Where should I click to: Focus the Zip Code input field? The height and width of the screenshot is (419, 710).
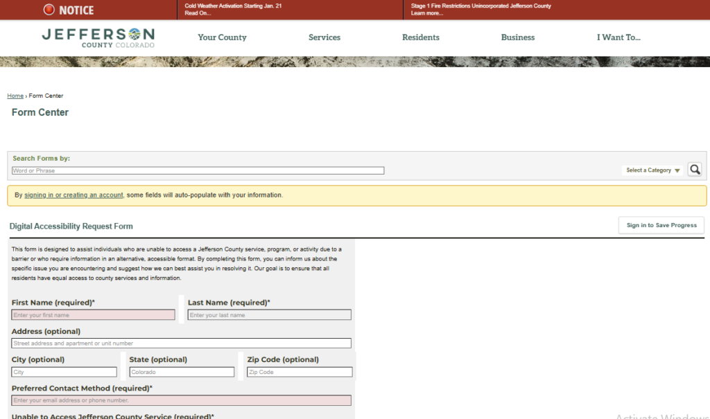point(300,372)
